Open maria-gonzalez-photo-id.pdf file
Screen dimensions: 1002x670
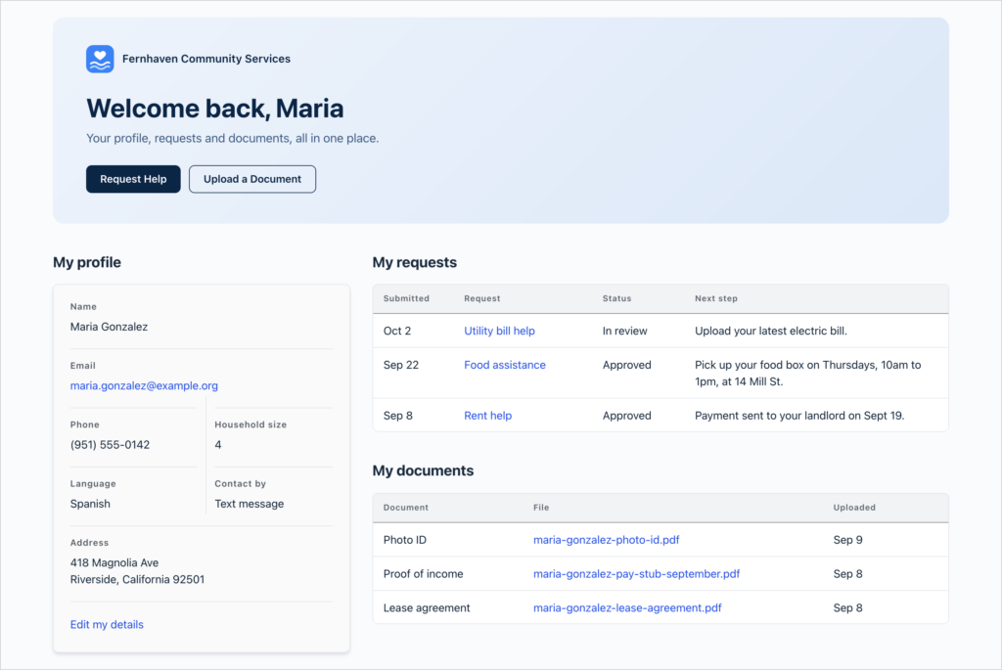(607, 540)
